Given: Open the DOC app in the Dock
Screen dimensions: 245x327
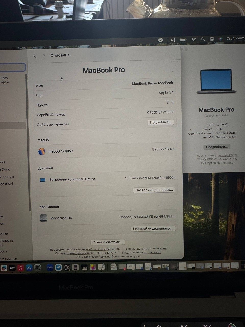Looking at the screenshot, I should coord(50,267).
